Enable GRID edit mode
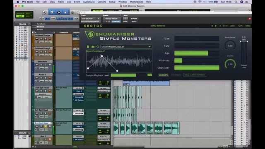 coord(28,16)
